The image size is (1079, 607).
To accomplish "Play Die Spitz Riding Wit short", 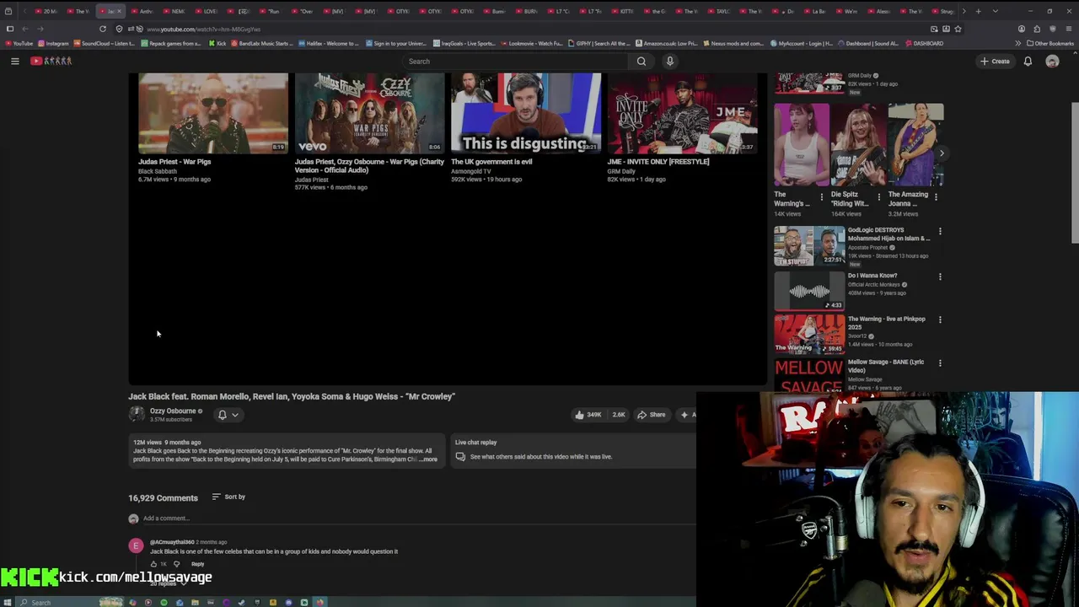I will (x=858, y=144).
